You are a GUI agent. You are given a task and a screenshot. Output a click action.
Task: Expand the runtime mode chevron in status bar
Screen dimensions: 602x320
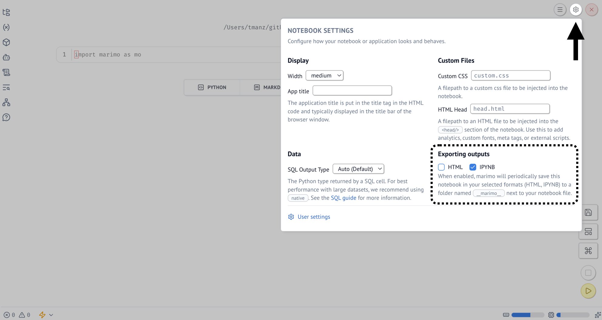(x=51, y=315)
